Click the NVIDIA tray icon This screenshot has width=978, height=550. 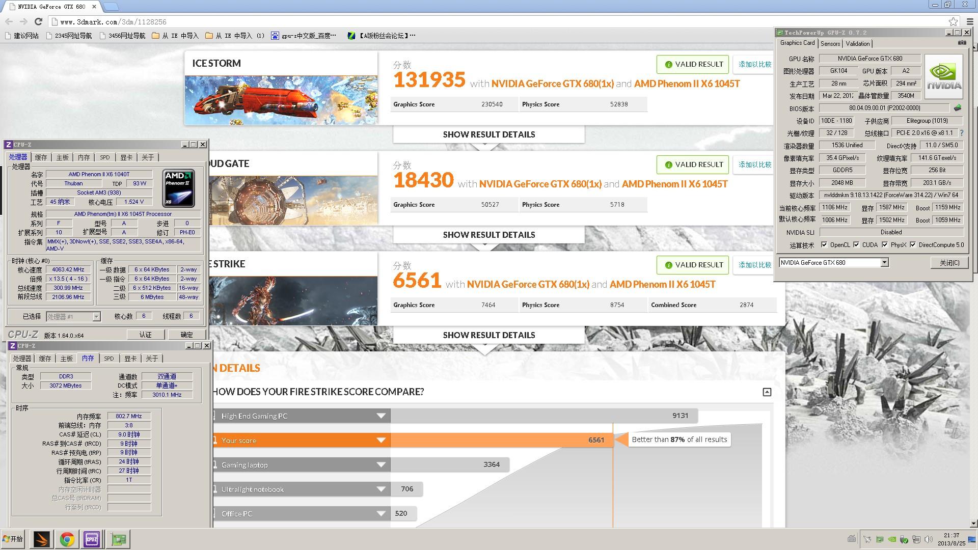tap(892, 539)
